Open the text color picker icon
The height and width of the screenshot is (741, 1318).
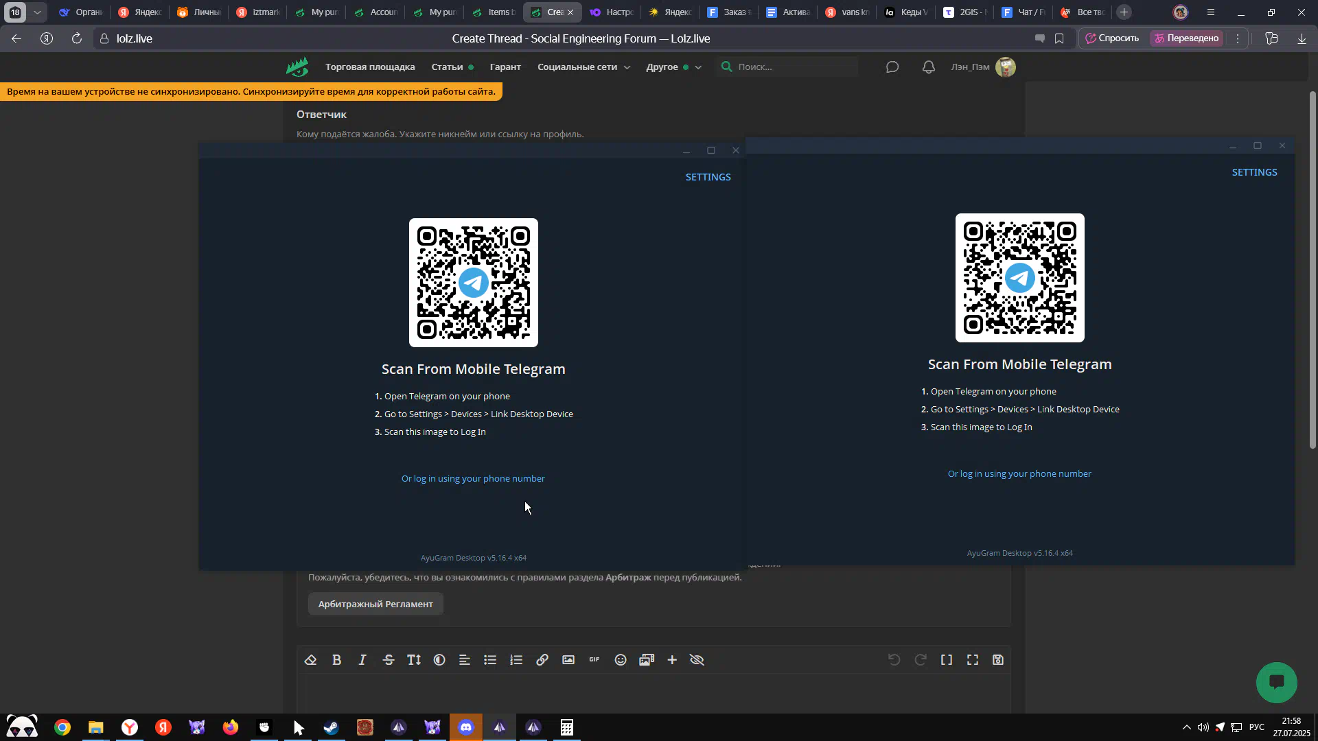[439, 660]
